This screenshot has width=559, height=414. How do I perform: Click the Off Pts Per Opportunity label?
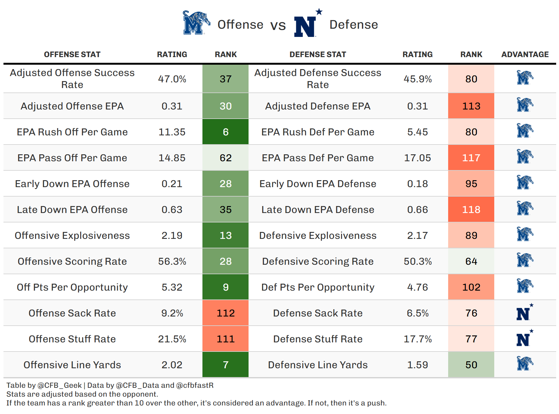[72, 287]
